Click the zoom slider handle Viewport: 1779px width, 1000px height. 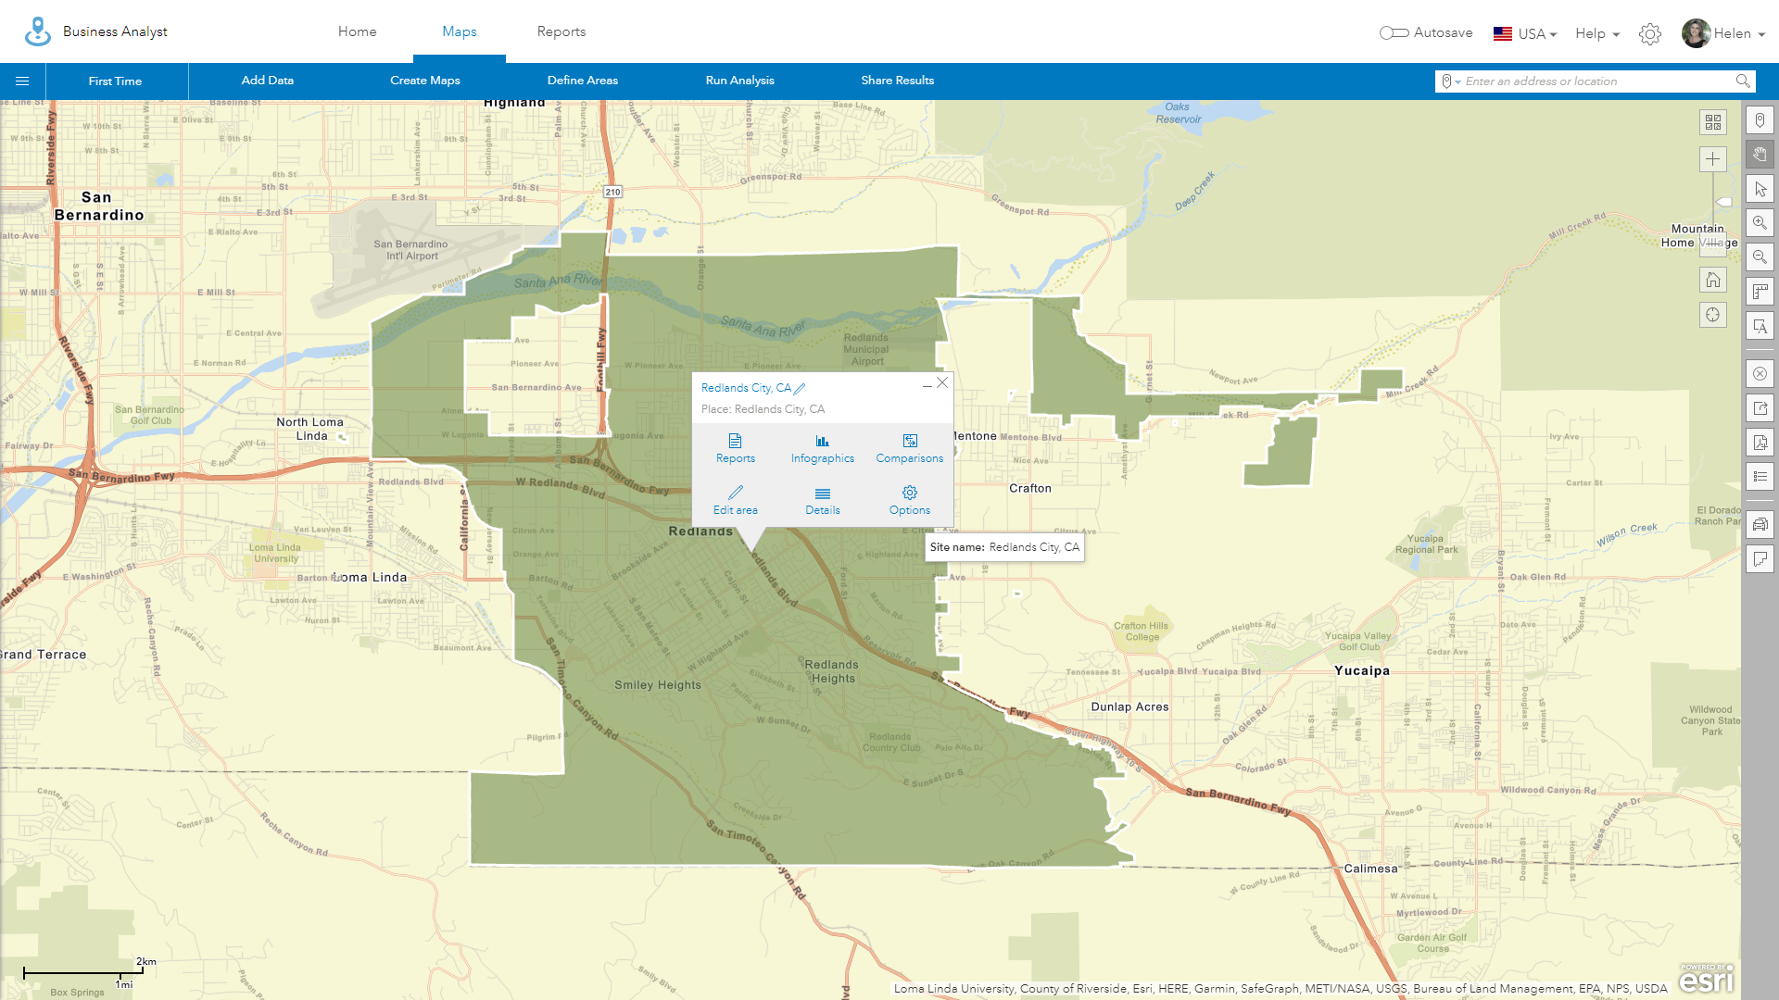(x=1723, y=202)
